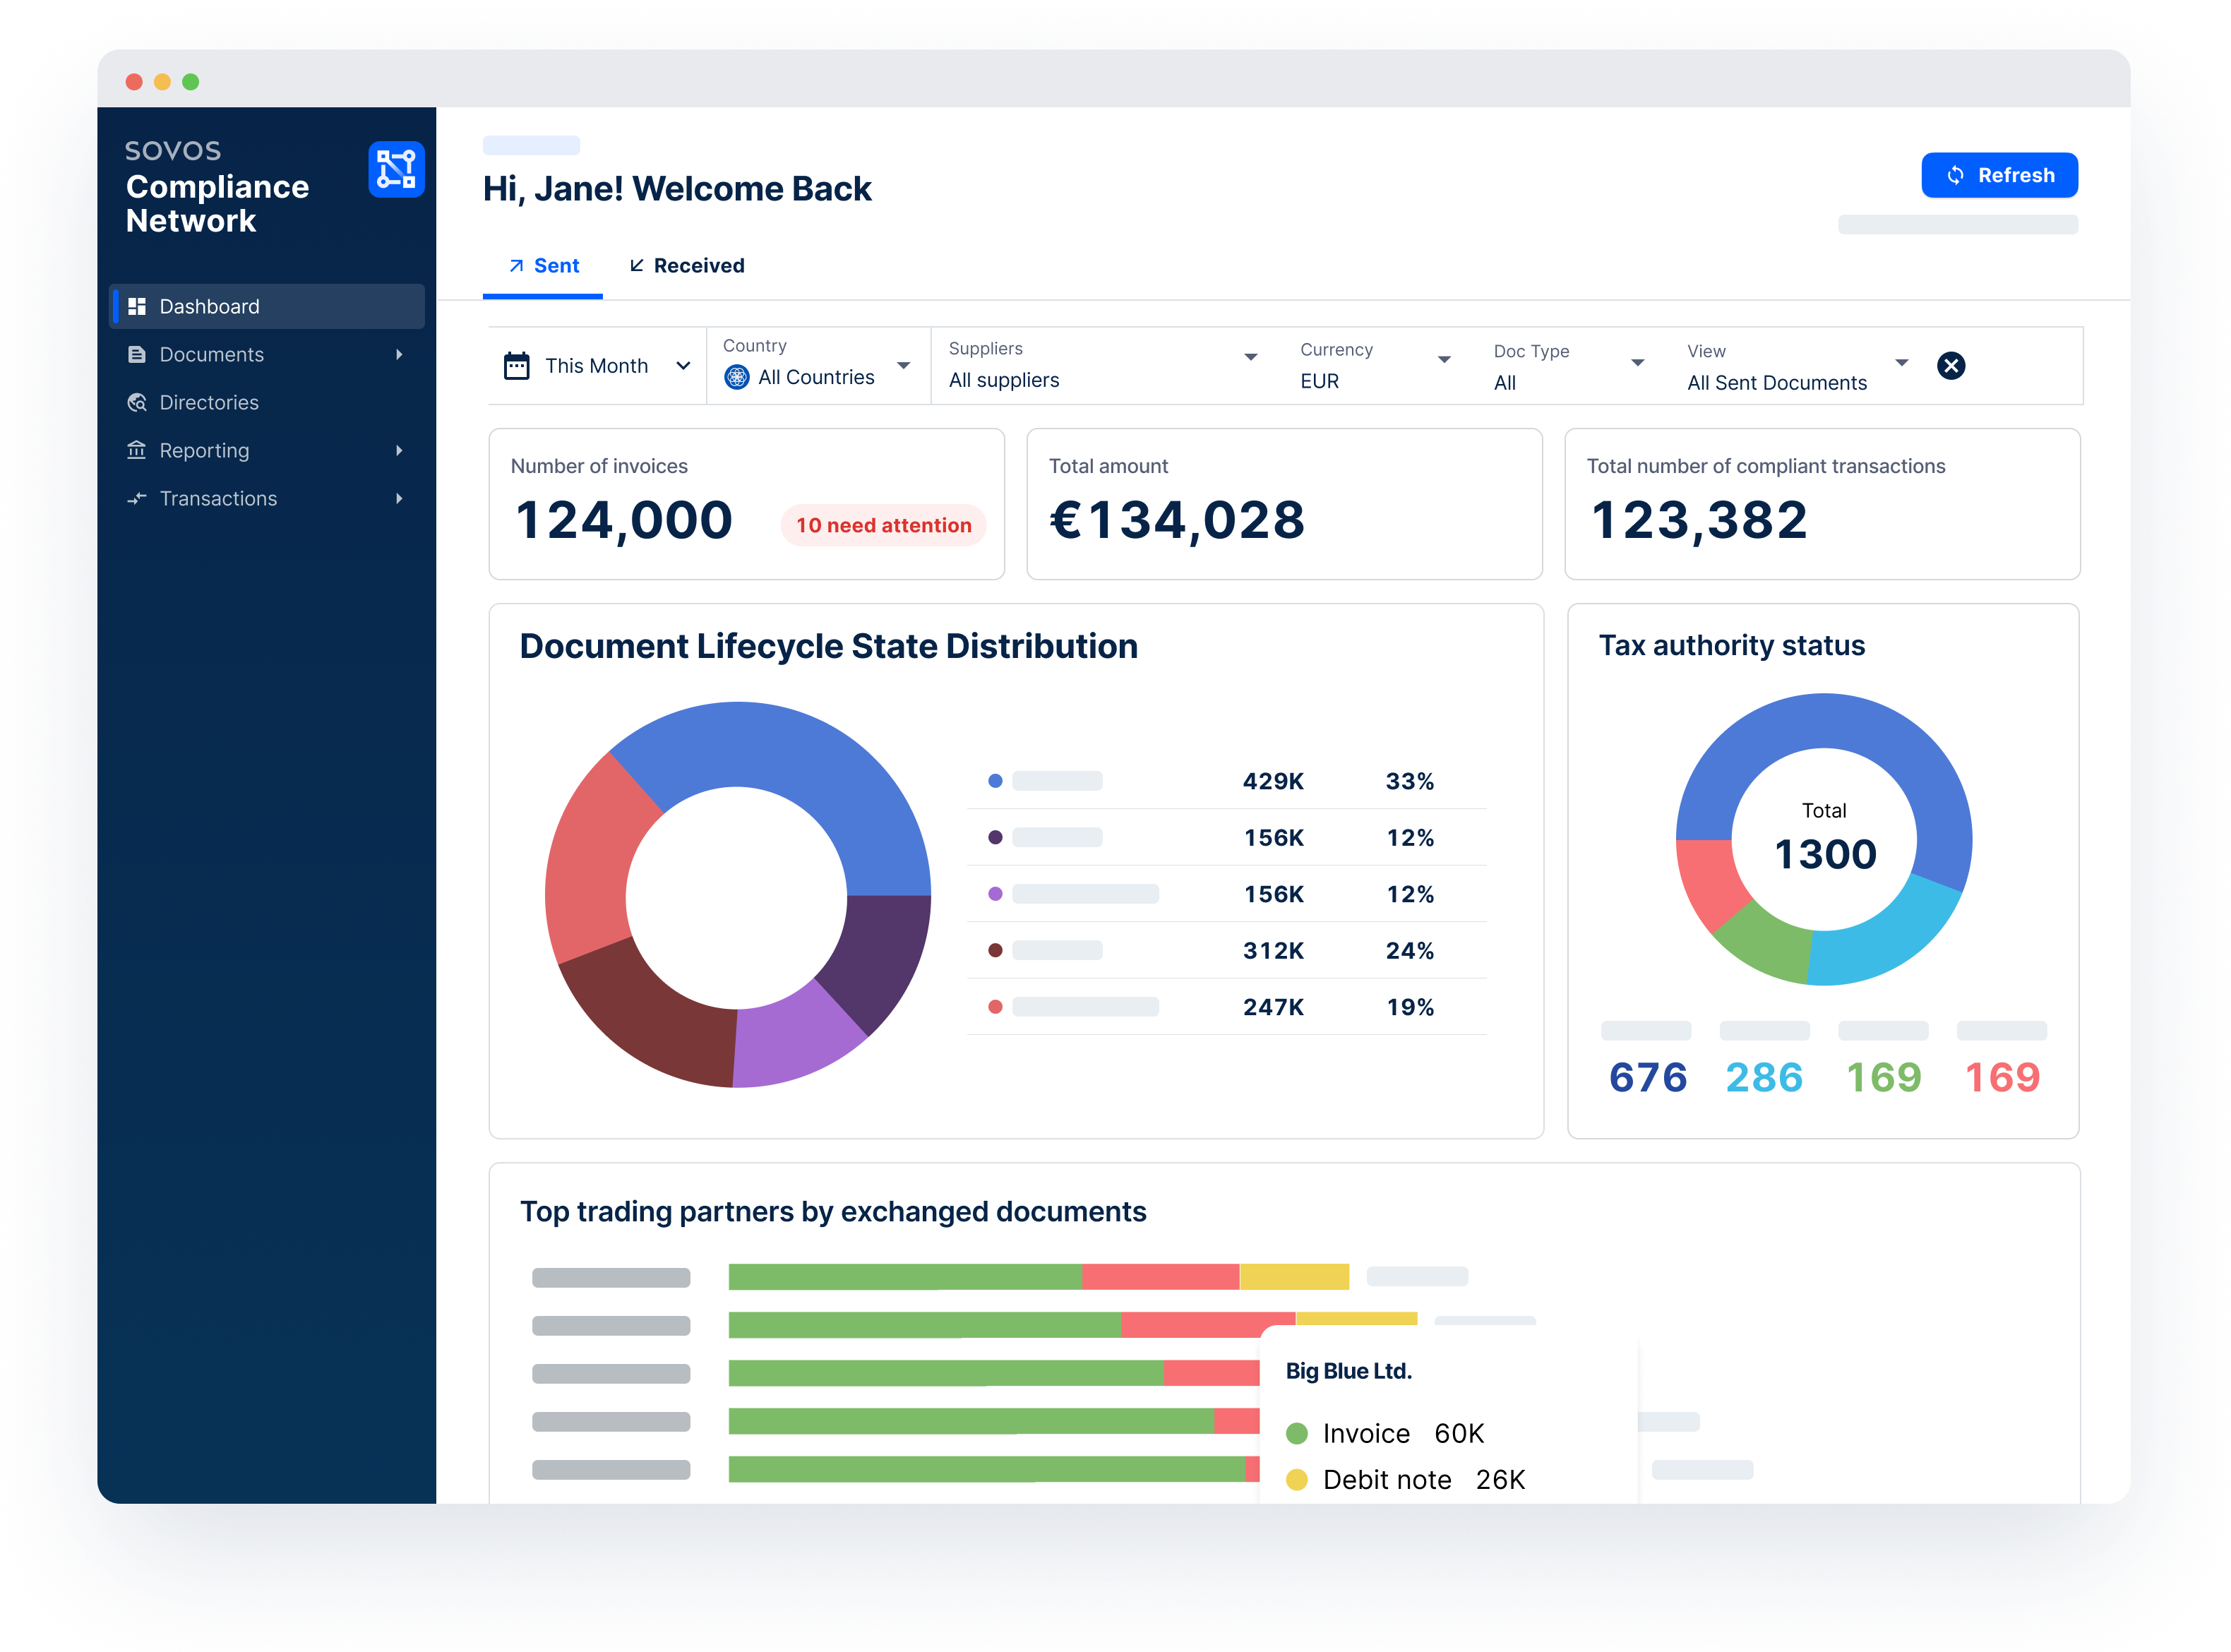Click the globe icon beside All Countries
This screenshot has height=1652, width=2231.
coord(737,378)
